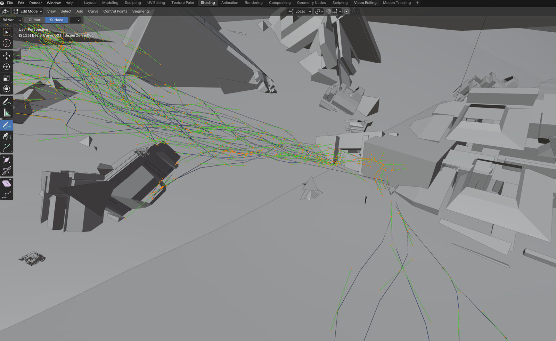556x341 pixels.
Task: Select the Randomize tool
Action: pyautogui.click(x=7, y=195)
